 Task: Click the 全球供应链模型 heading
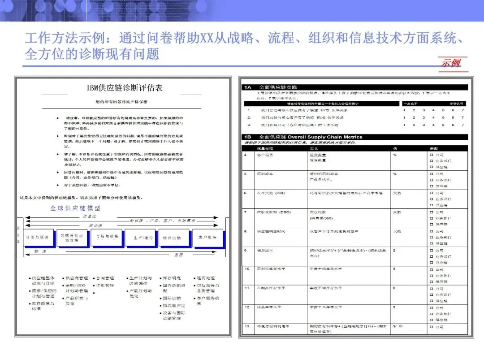pyautogui.click(x=75, y=208)
